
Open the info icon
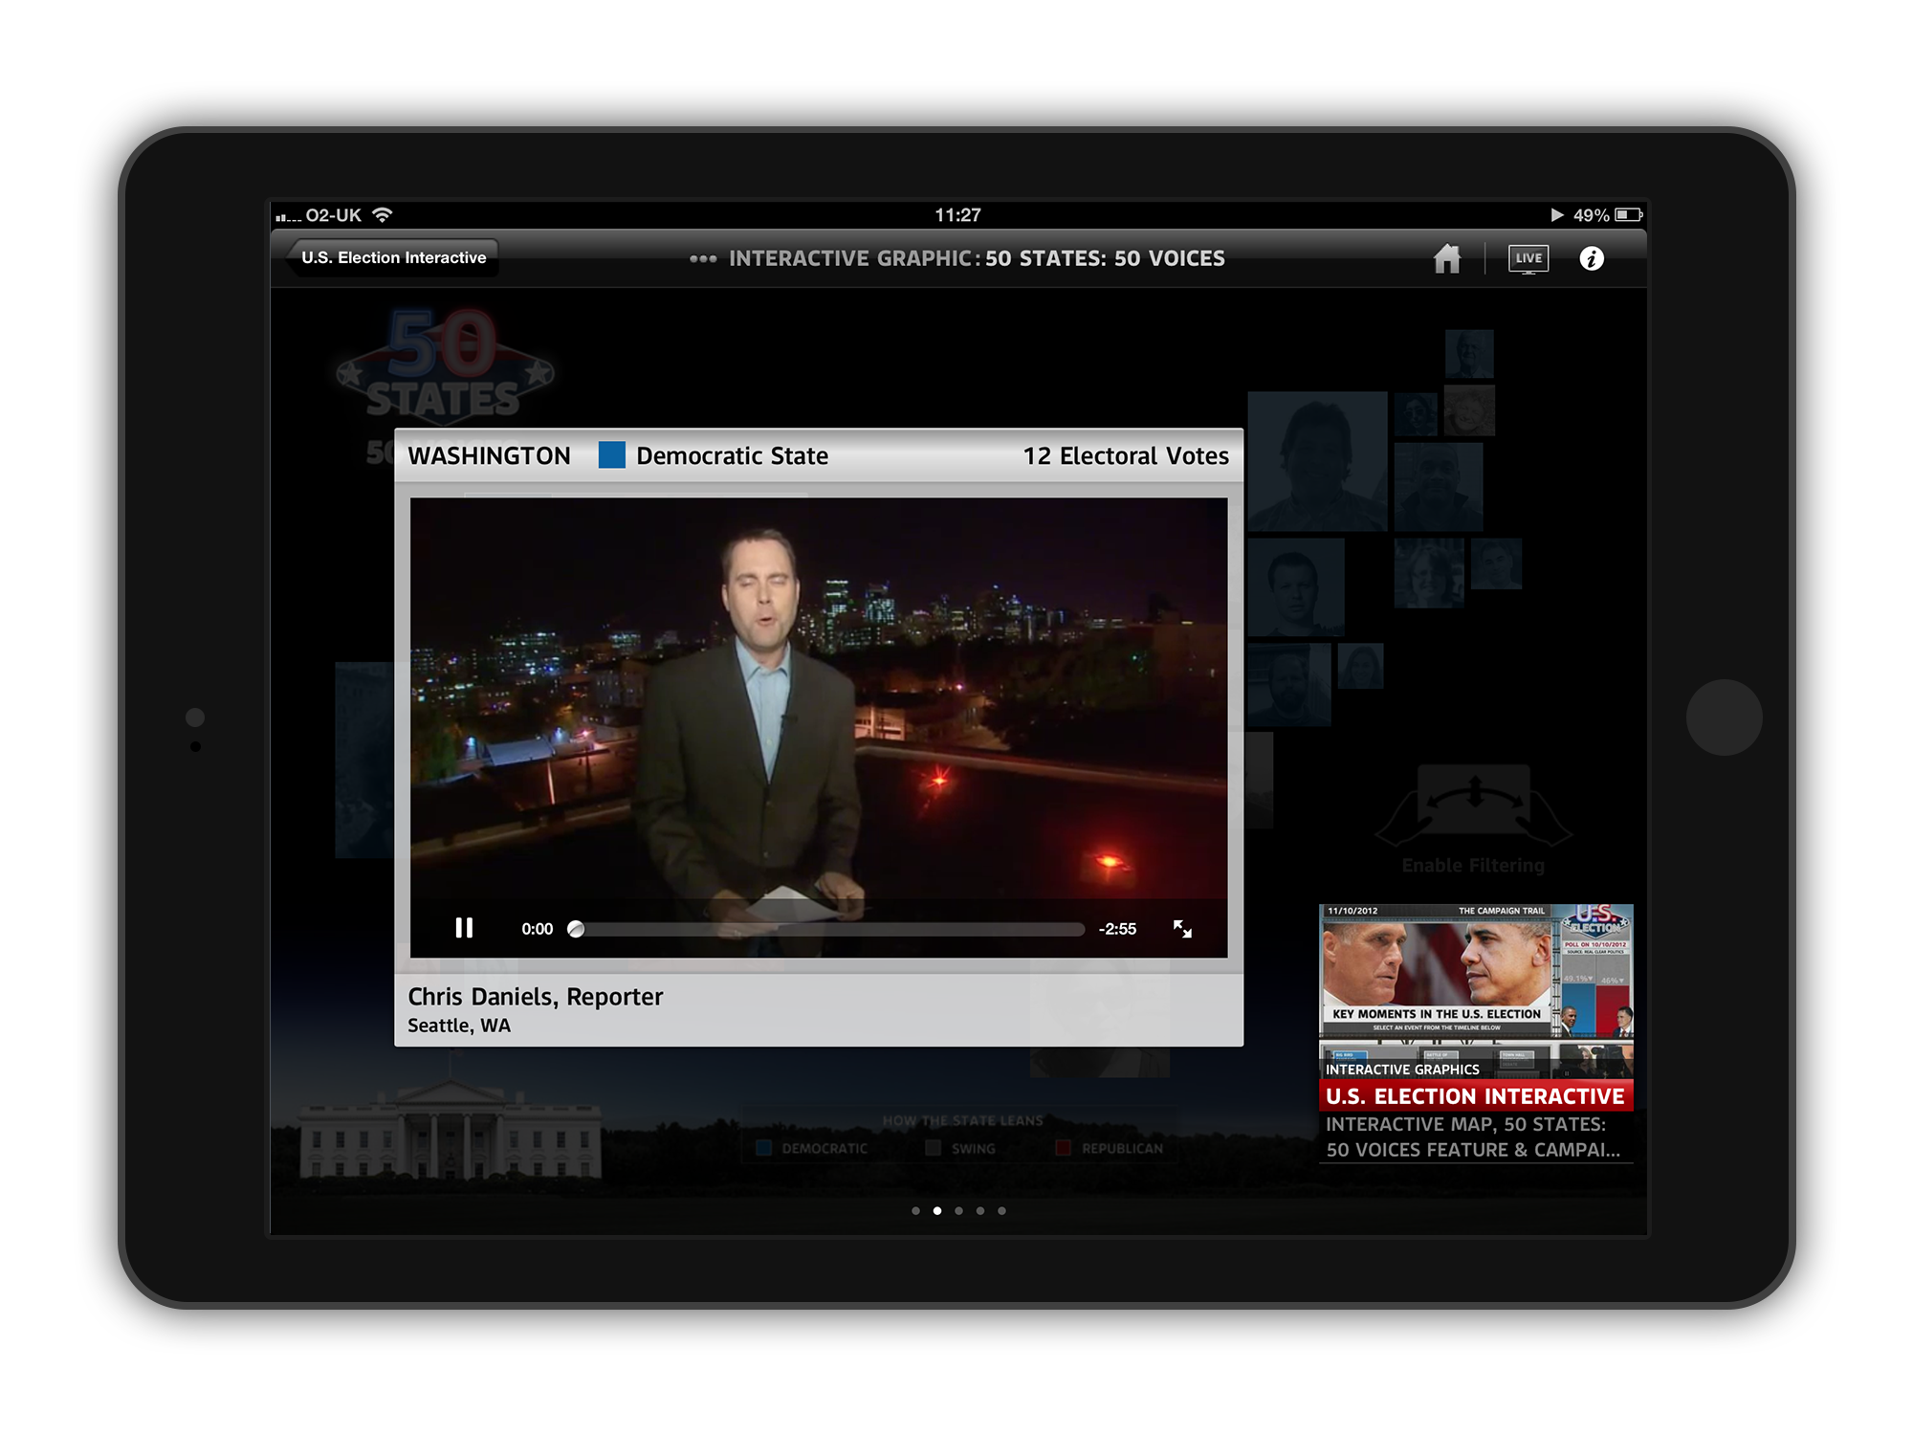coord(1592,258)
